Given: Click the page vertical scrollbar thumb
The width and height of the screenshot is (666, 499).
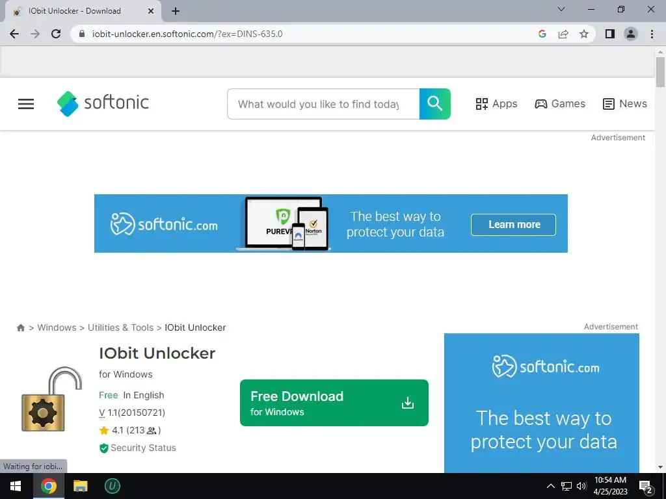Looking at the screenshot, I should (660, 71).
